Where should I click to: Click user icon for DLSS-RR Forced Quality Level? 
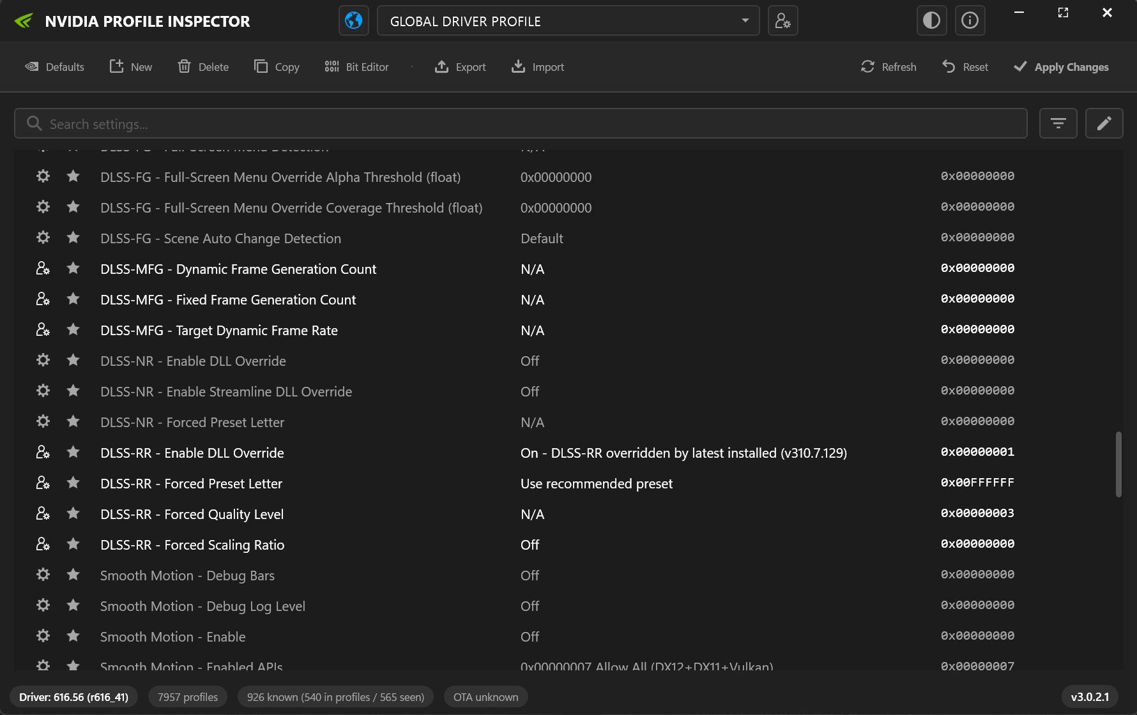coord(43,513)
